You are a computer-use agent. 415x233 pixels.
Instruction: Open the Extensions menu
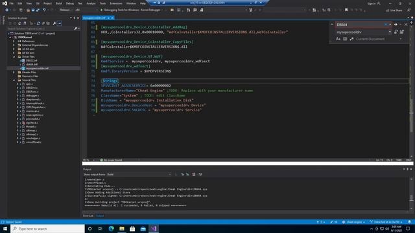point(116,3)
